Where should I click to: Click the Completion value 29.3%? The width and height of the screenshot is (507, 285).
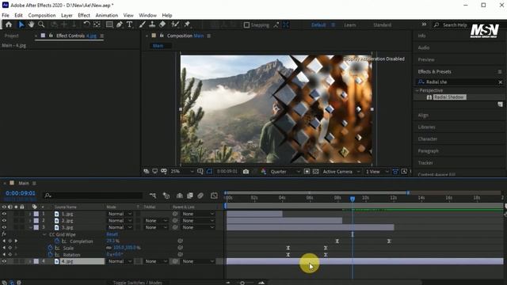(x=112, y=241)
